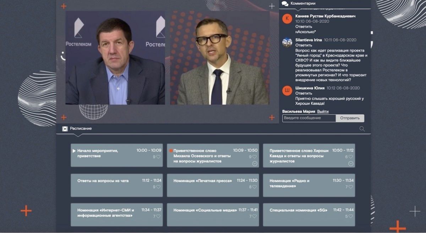This screenshot has height=233, width=426.
Task: Open Каниев Рустам's 'К' avatar
Action: 287,19
